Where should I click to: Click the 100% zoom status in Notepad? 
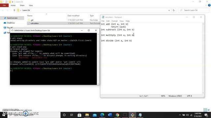click(163, 96)
